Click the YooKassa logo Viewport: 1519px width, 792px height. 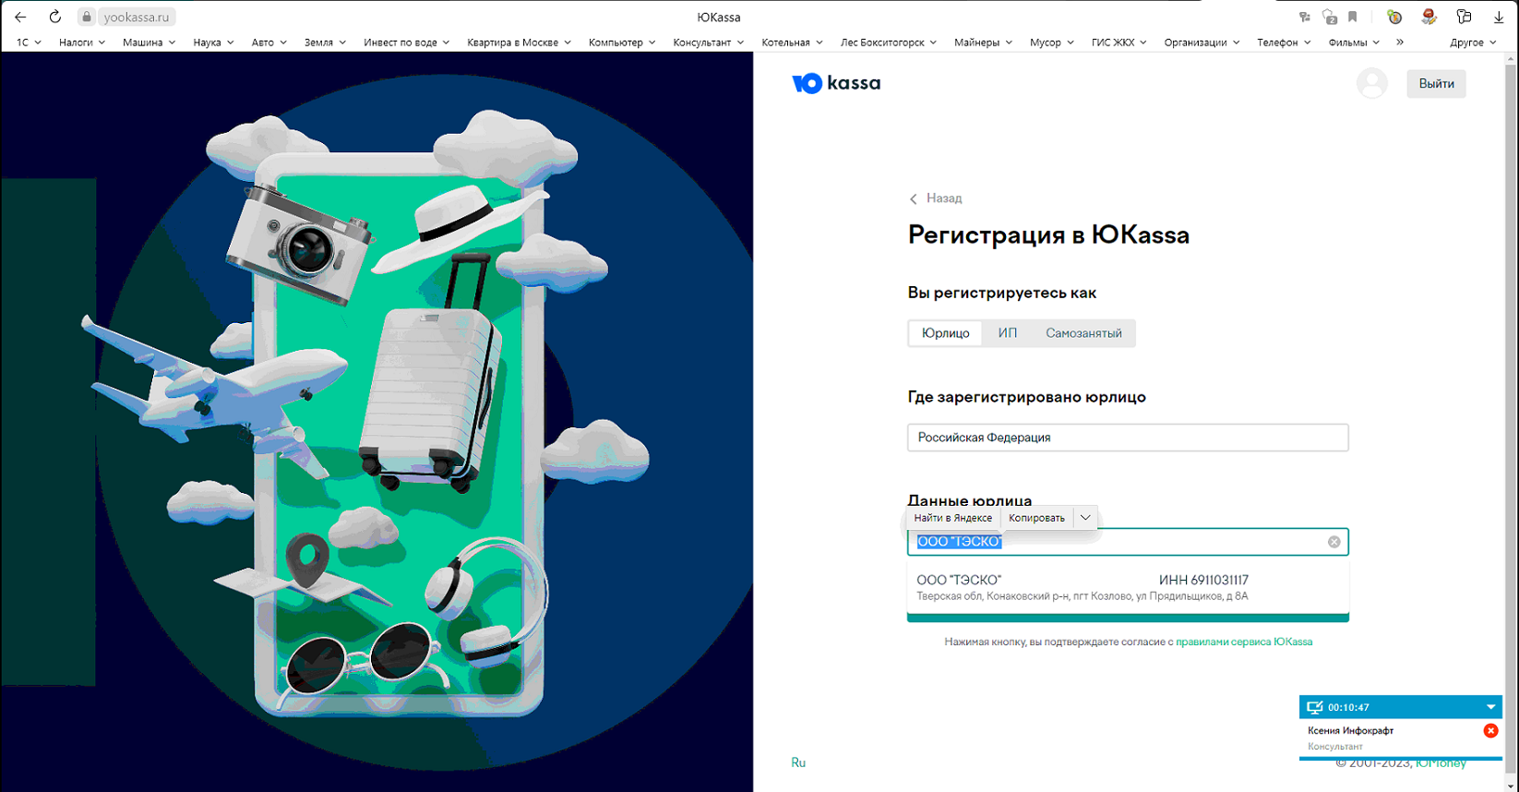[x=836, y=83]
